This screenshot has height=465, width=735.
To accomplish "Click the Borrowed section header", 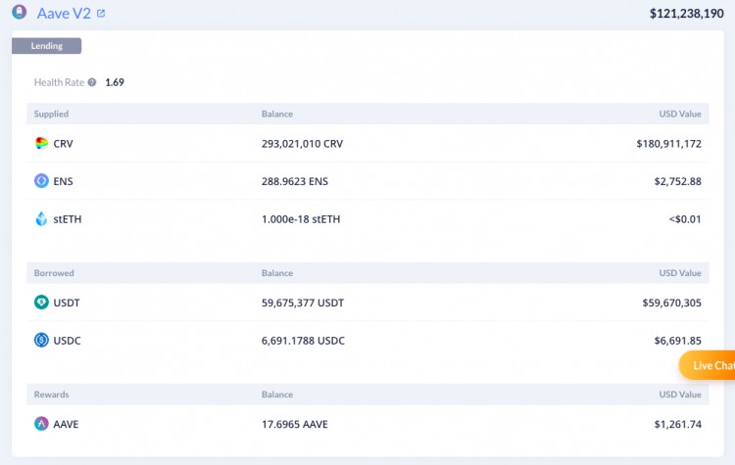I will 54,273.
